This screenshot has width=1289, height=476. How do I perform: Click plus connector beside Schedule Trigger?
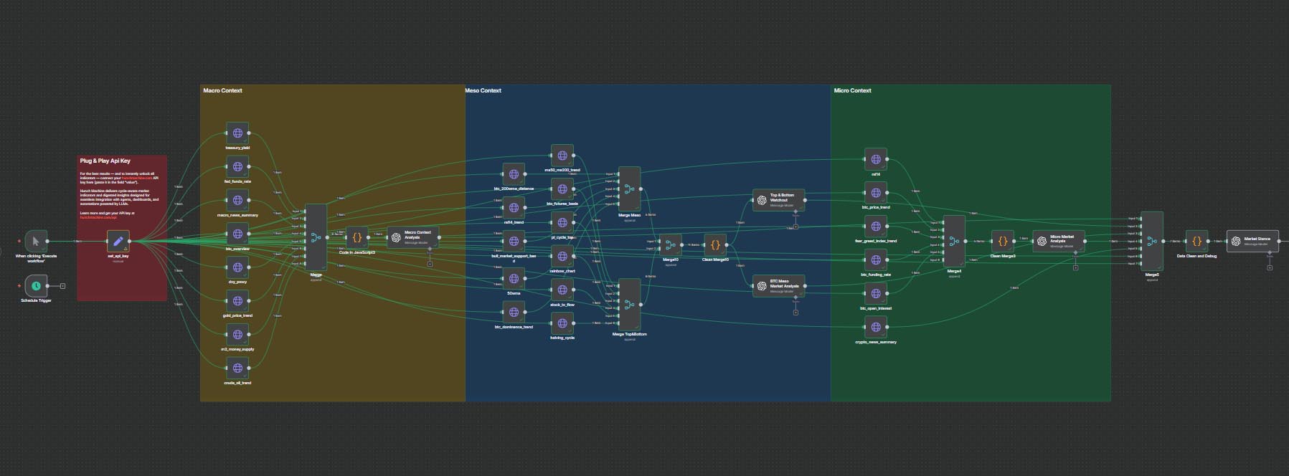(62, 286)
